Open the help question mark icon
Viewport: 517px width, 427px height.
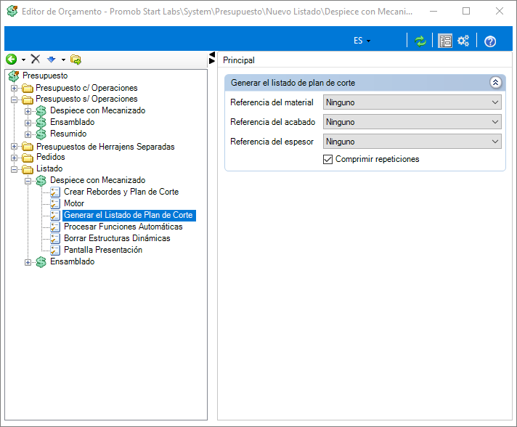490,41
